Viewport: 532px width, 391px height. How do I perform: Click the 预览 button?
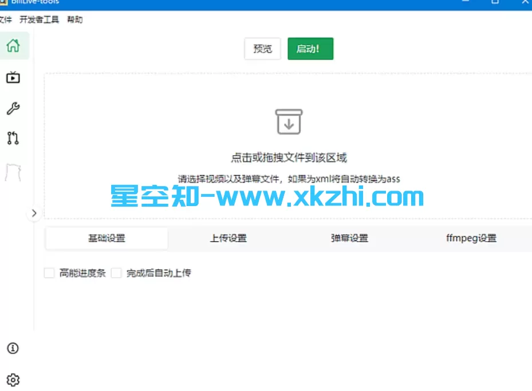pyautogui.click(x=262, y=49)
